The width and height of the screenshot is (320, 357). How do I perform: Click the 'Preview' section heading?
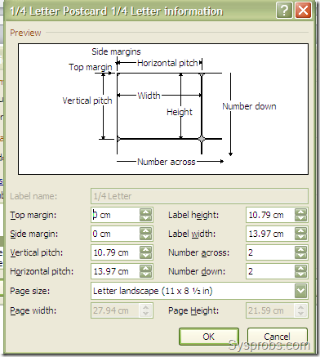(x=25, y=33)
